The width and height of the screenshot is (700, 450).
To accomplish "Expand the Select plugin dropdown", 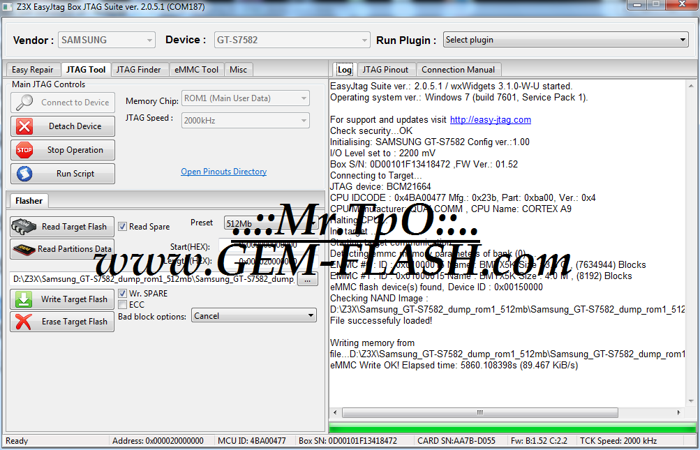I will (565, 40).
